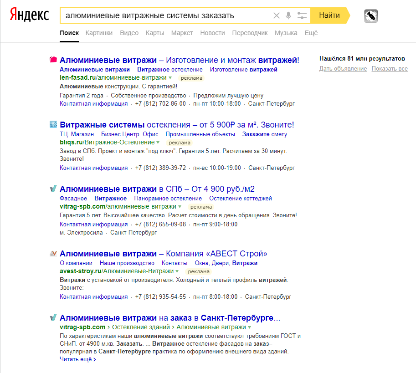The width and height of the screenshot is (416, 373).
Task: Click the vitrag-spb.com ad favicon
Action: (53, 189)
